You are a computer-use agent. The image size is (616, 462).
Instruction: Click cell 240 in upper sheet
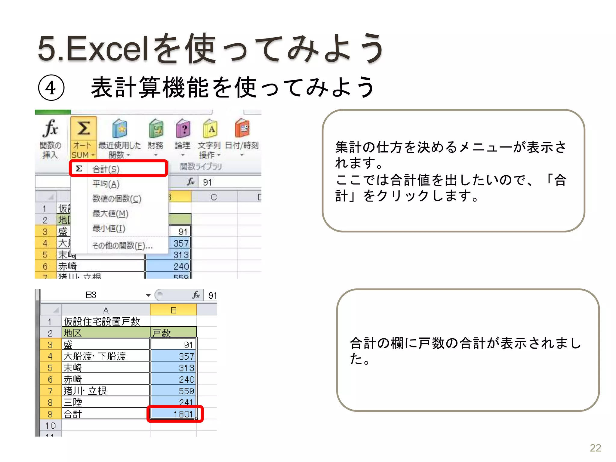[x=168, y=266]
